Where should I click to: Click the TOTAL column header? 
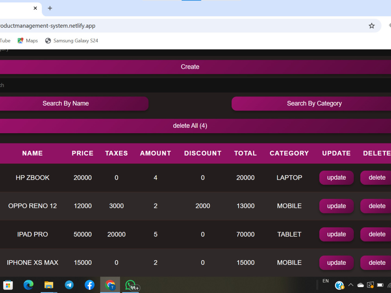246,153
